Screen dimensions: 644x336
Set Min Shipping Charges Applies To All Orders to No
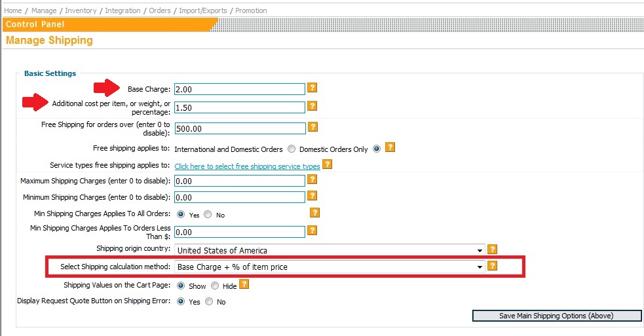208,214
